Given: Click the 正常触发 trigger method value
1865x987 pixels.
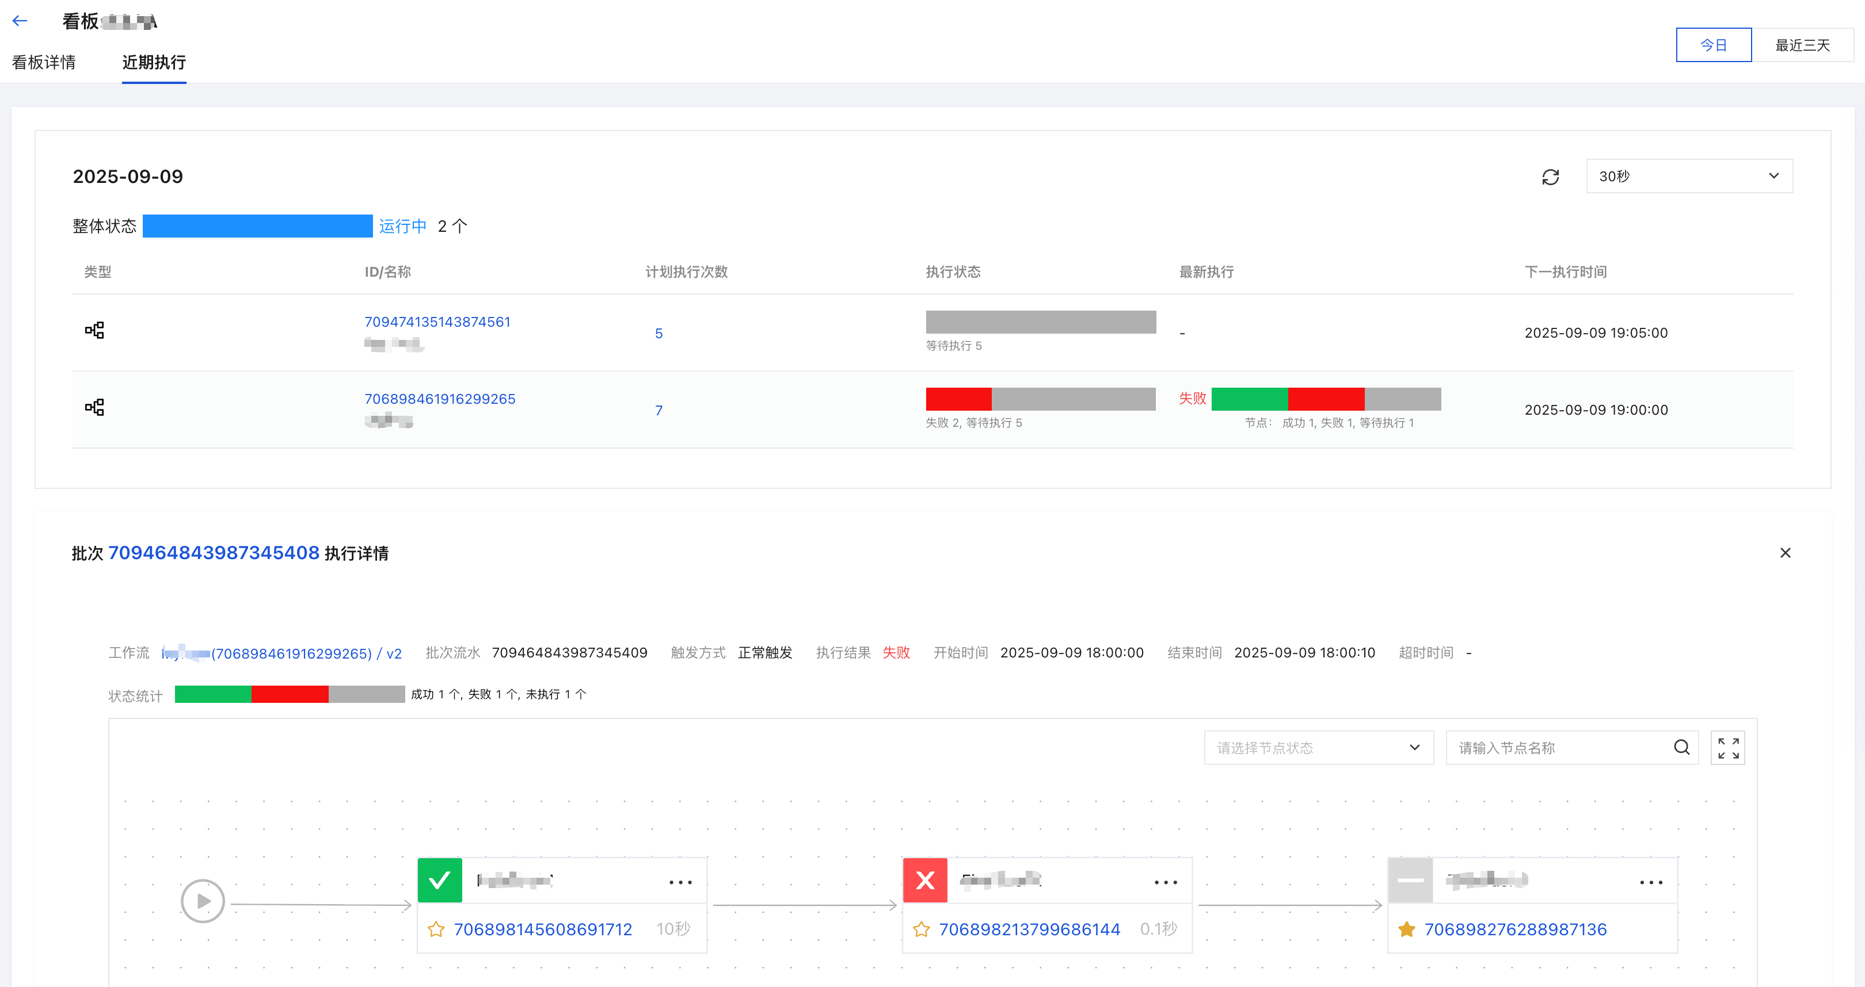Looking at the screenshot, I should pyautogui.click(x=764, y=653).
